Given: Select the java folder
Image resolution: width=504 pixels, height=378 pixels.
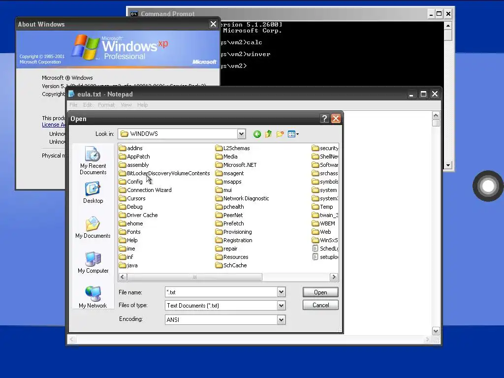Looking at the screenshot, I should point(128,265).
